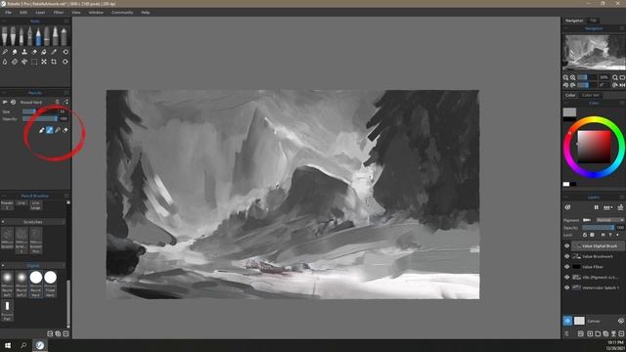626x352 pixels.
Task: Click the flip canvas icon in Navigator
Action: tap(622, 85)
